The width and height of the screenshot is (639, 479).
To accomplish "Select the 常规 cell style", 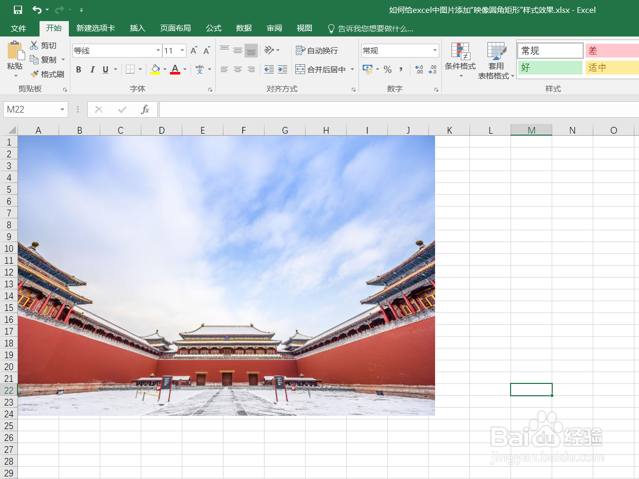I will 550,51.
